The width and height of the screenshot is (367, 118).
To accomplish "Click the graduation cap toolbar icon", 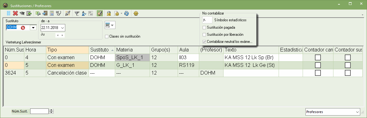I will tap(22, 13).
